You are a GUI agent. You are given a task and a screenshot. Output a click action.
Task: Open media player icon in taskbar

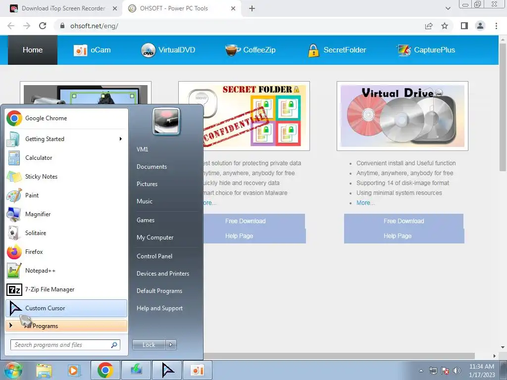pyautogui.click(x=73, y=370)
